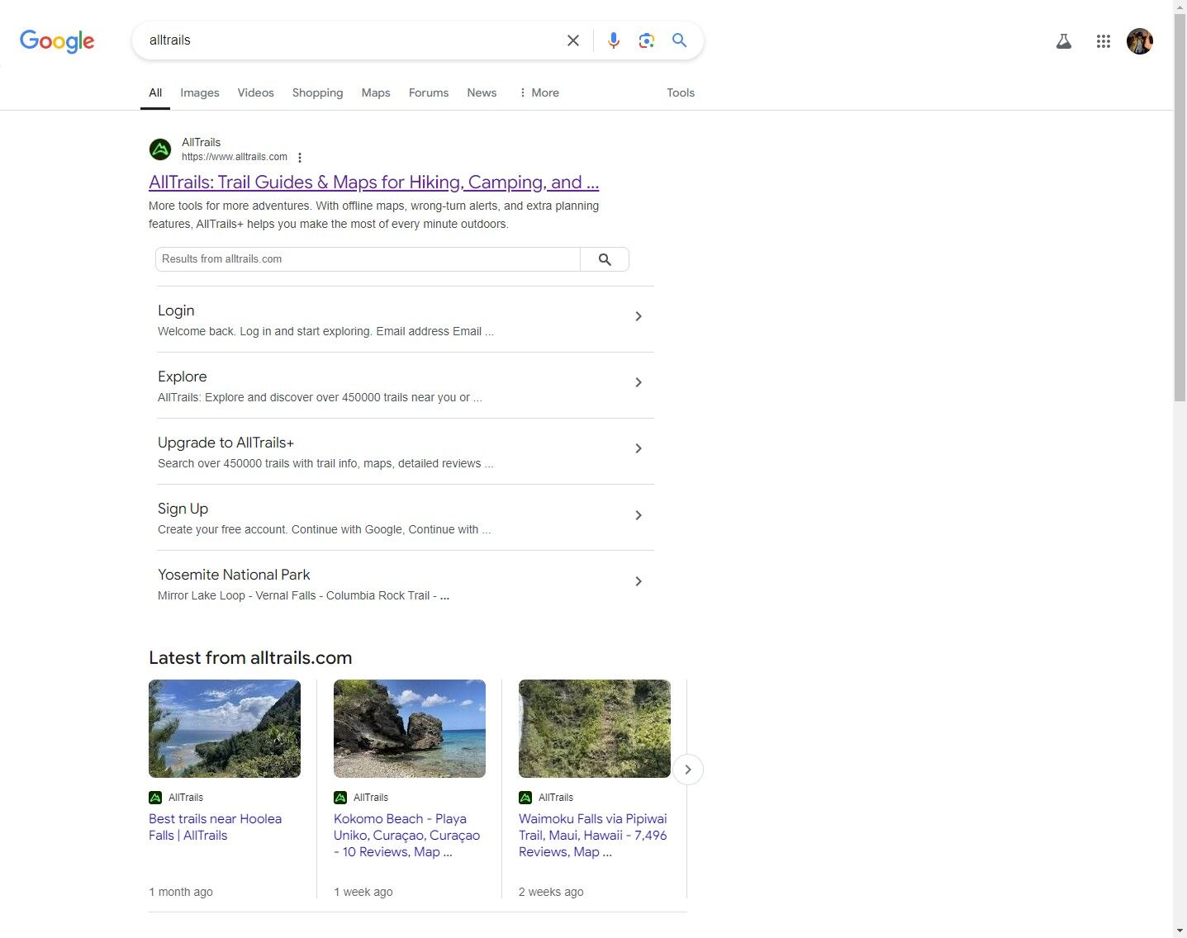The width and height of the screenshot is (1187, 938).
Task: Open Waimoku Falls via Pipiwai Trail link
Action: [x=592, y=836]
